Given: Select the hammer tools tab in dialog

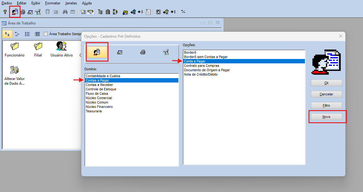Looking at the screenshot, I should (x=166, y=52).
